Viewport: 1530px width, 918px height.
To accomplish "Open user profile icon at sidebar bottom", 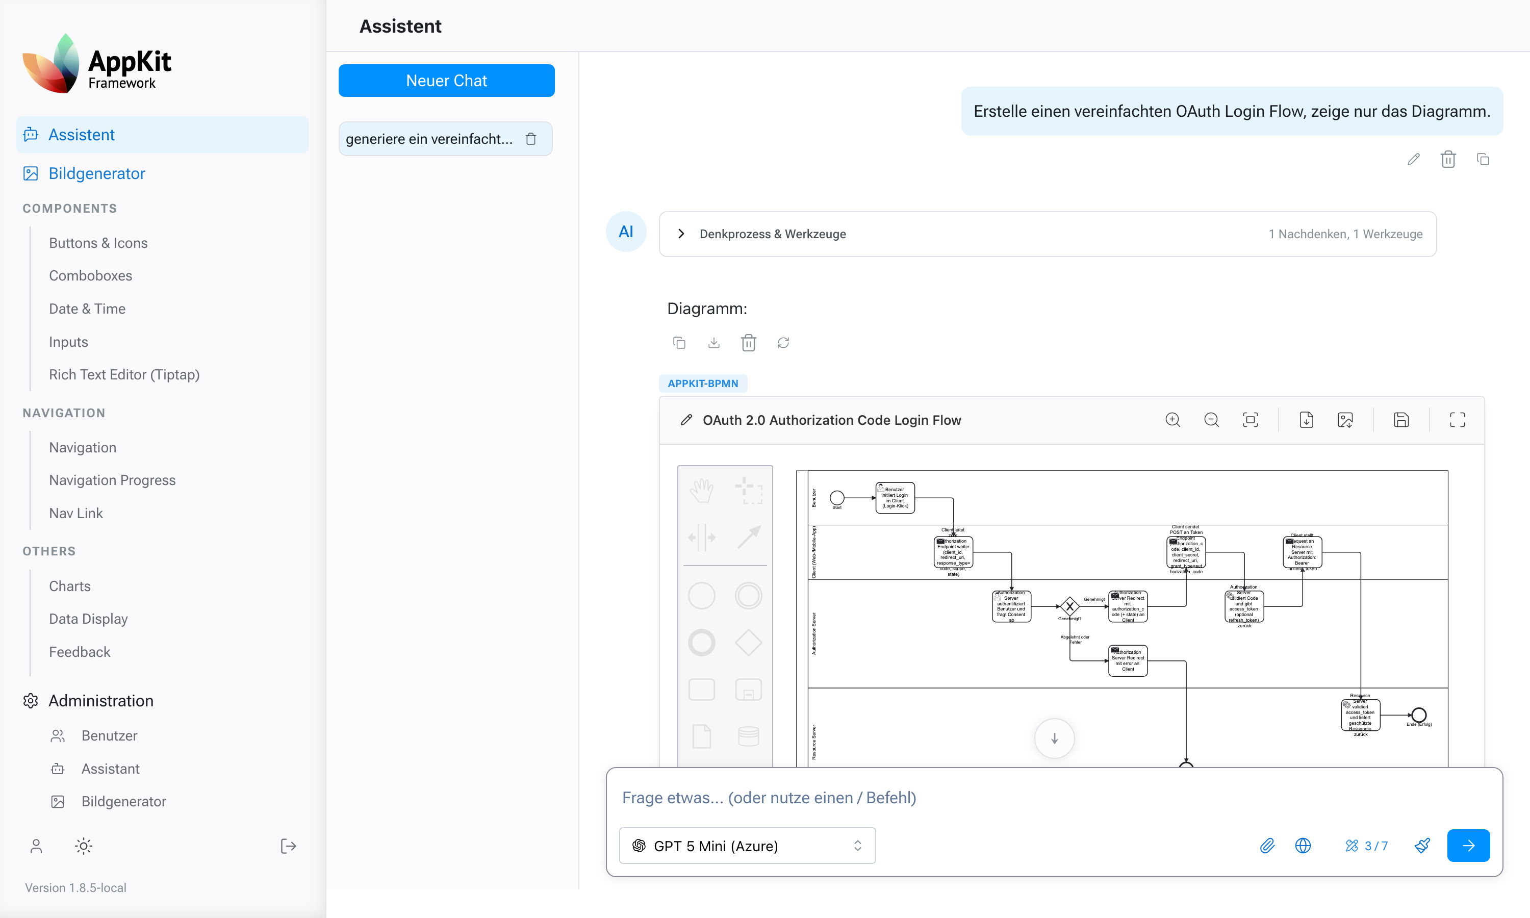I will click(36, 846).
